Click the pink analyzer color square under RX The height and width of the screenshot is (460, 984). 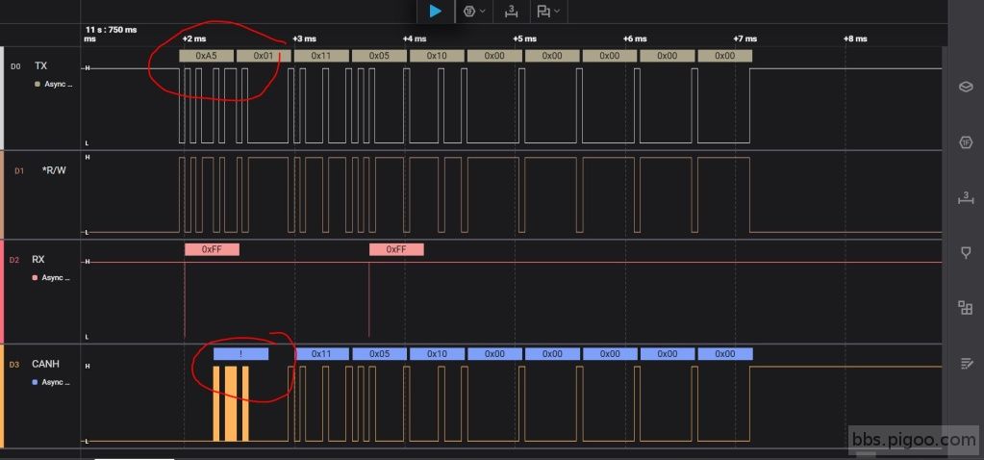click(x=36, y=277)
